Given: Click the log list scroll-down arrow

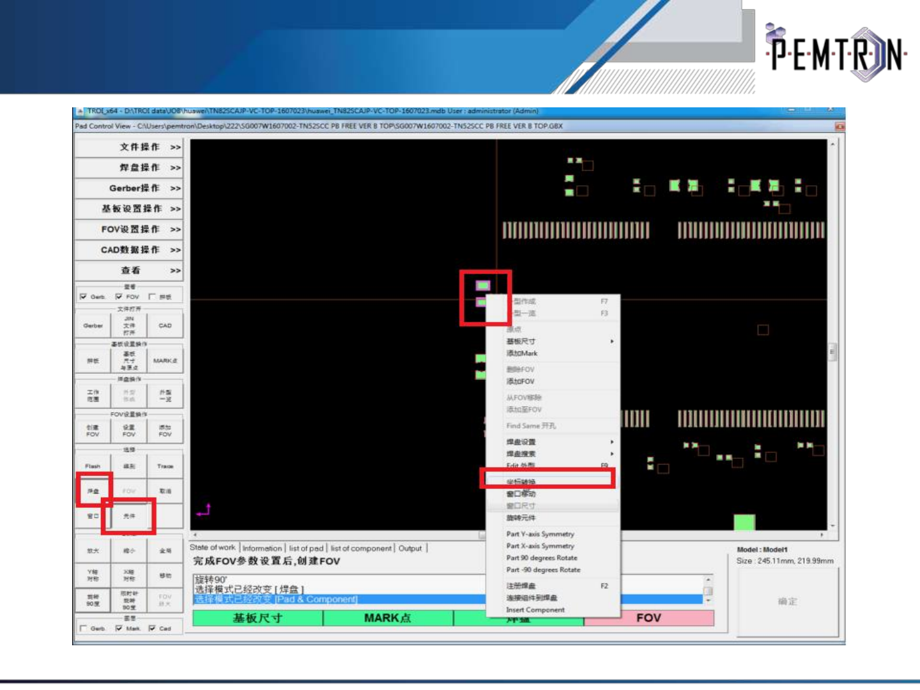Looking at the screenshot, I should [708, 601].
